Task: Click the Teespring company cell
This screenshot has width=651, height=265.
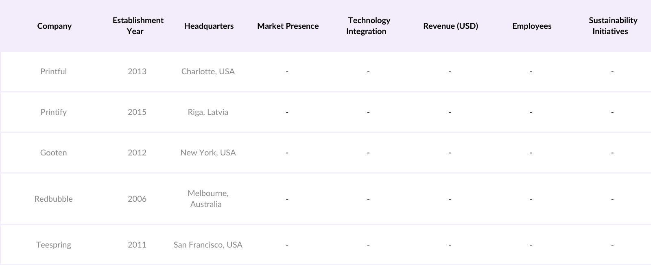Action: (x=53, y=245)
